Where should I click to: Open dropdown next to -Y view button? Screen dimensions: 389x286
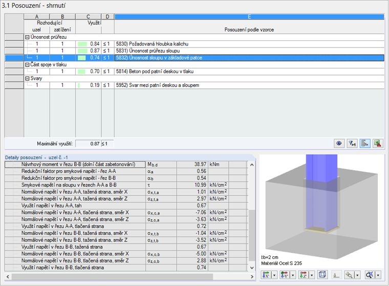(293, 275)
